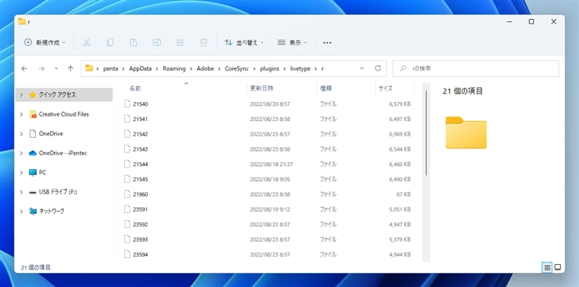Open the 表示 (View) dropdown
Screen dimensions: 579x287
[x=293, y=43]
